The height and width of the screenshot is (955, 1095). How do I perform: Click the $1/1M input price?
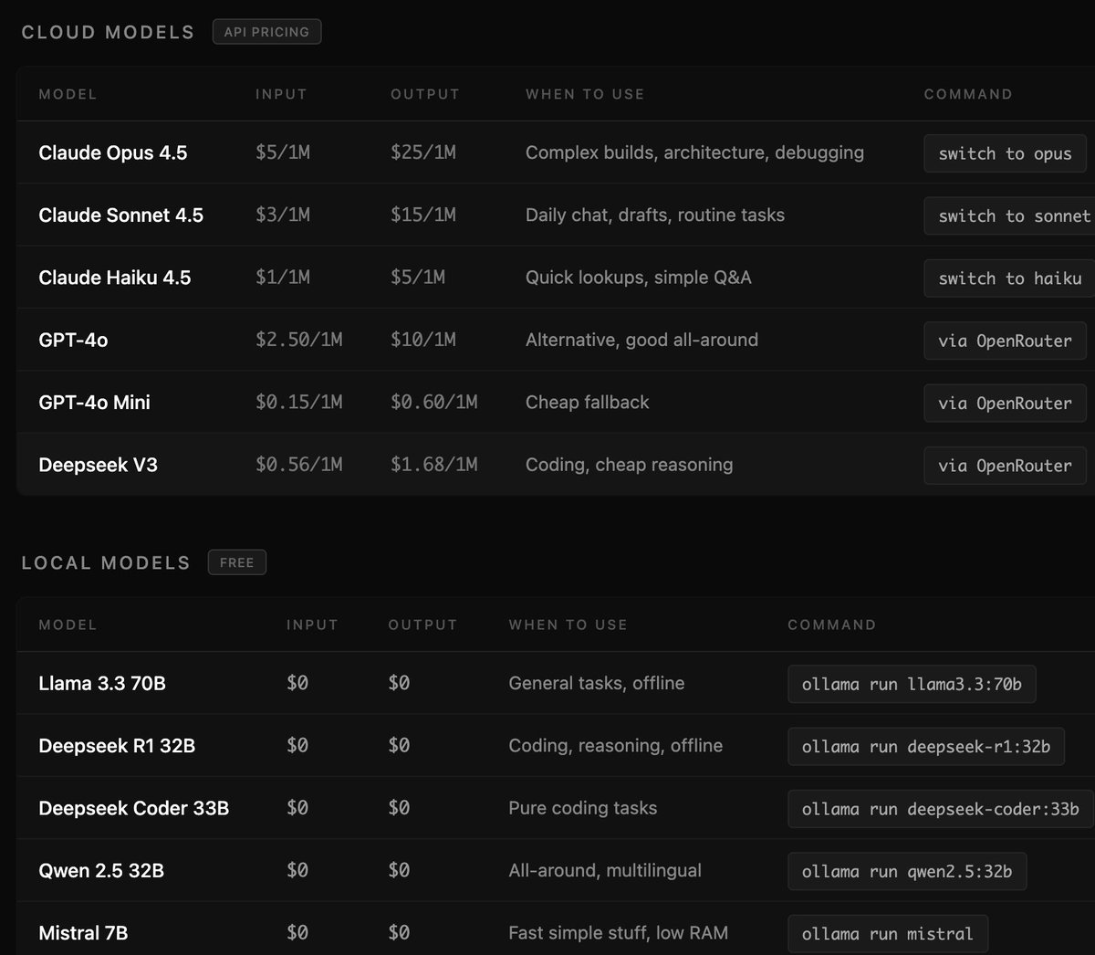coord(283,278)
